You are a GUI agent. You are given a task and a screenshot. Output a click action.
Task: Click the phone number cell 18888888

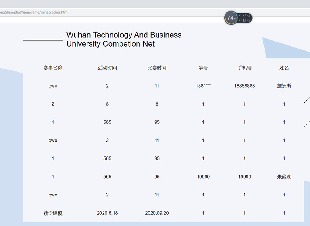tap(244, 86)
